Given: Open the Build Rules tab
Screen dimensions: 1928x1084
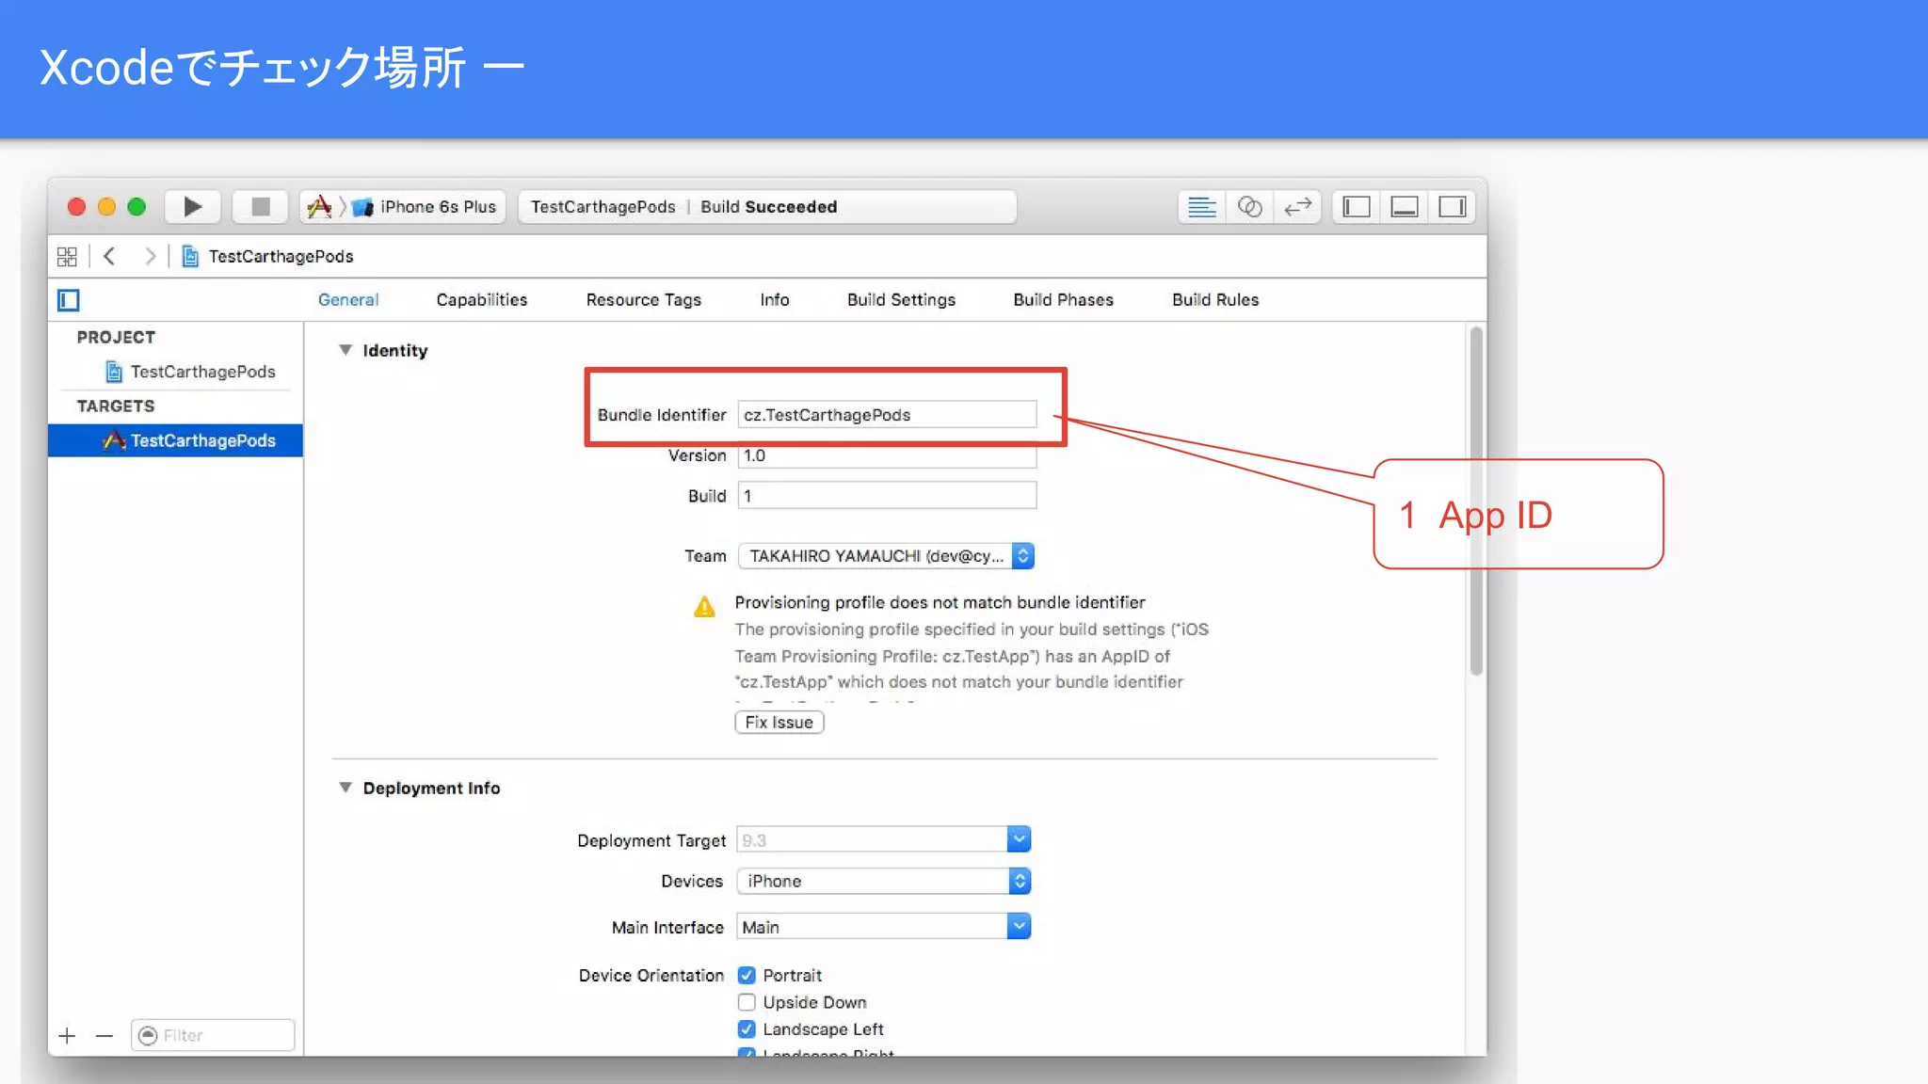Looking at the screenshot, I should 1215,300.
